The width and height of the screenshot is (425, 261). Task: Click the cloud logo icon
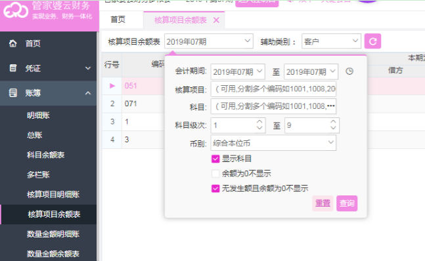pos(16,10)
